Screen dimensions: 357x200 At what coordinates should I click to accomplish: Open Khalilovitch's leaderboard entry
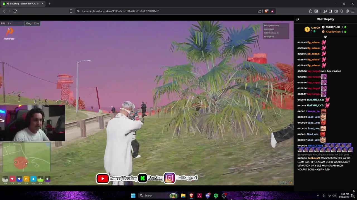[x=334, y=32]
